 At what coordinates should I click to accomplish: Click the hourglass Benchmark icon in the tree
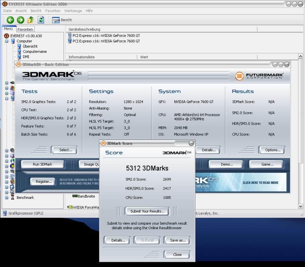click(13, 197)
